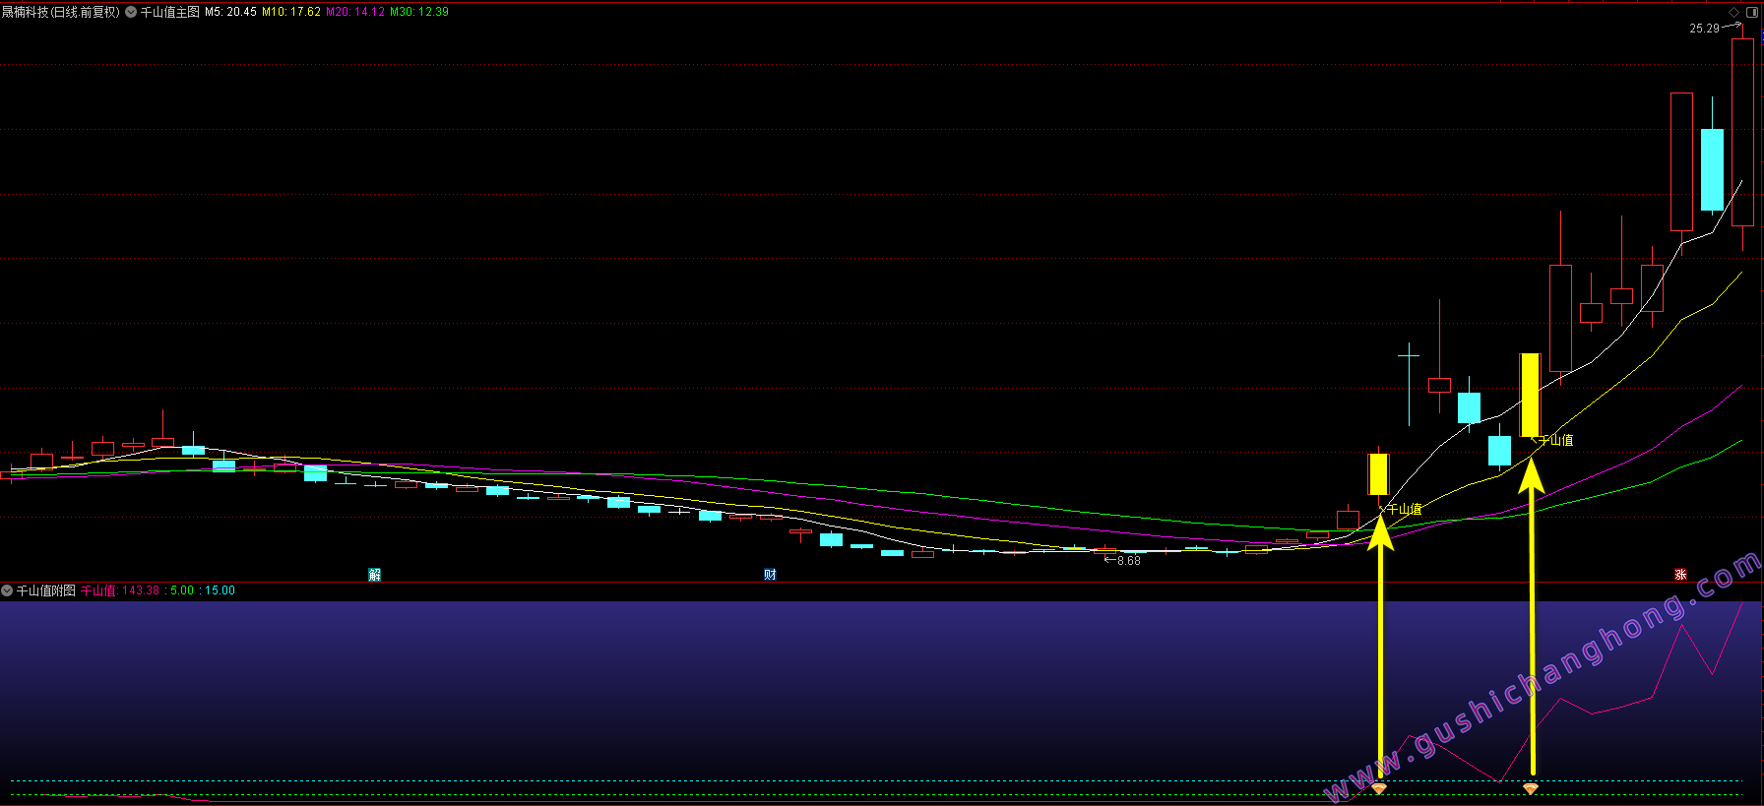
Task: Click the diamond icon at top right
Action: click(1734, 12)
